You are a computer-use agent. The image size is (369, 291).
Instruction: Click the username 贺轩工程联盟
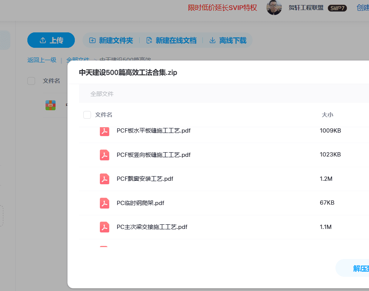(x=306, y=8)
